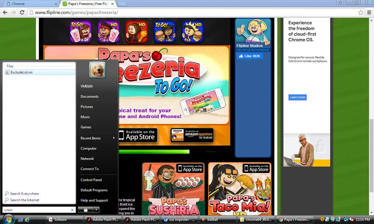This screenshot has width=374, height=224.
Task: Open Computer from the Start menu
Action: pyautogui.click(x=89, y=148)
